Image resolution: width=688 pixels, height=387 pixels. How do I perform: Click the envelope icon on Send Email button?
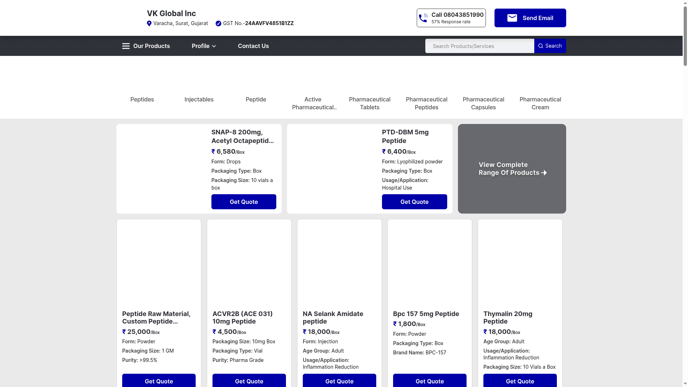click(x=512, y=18)
